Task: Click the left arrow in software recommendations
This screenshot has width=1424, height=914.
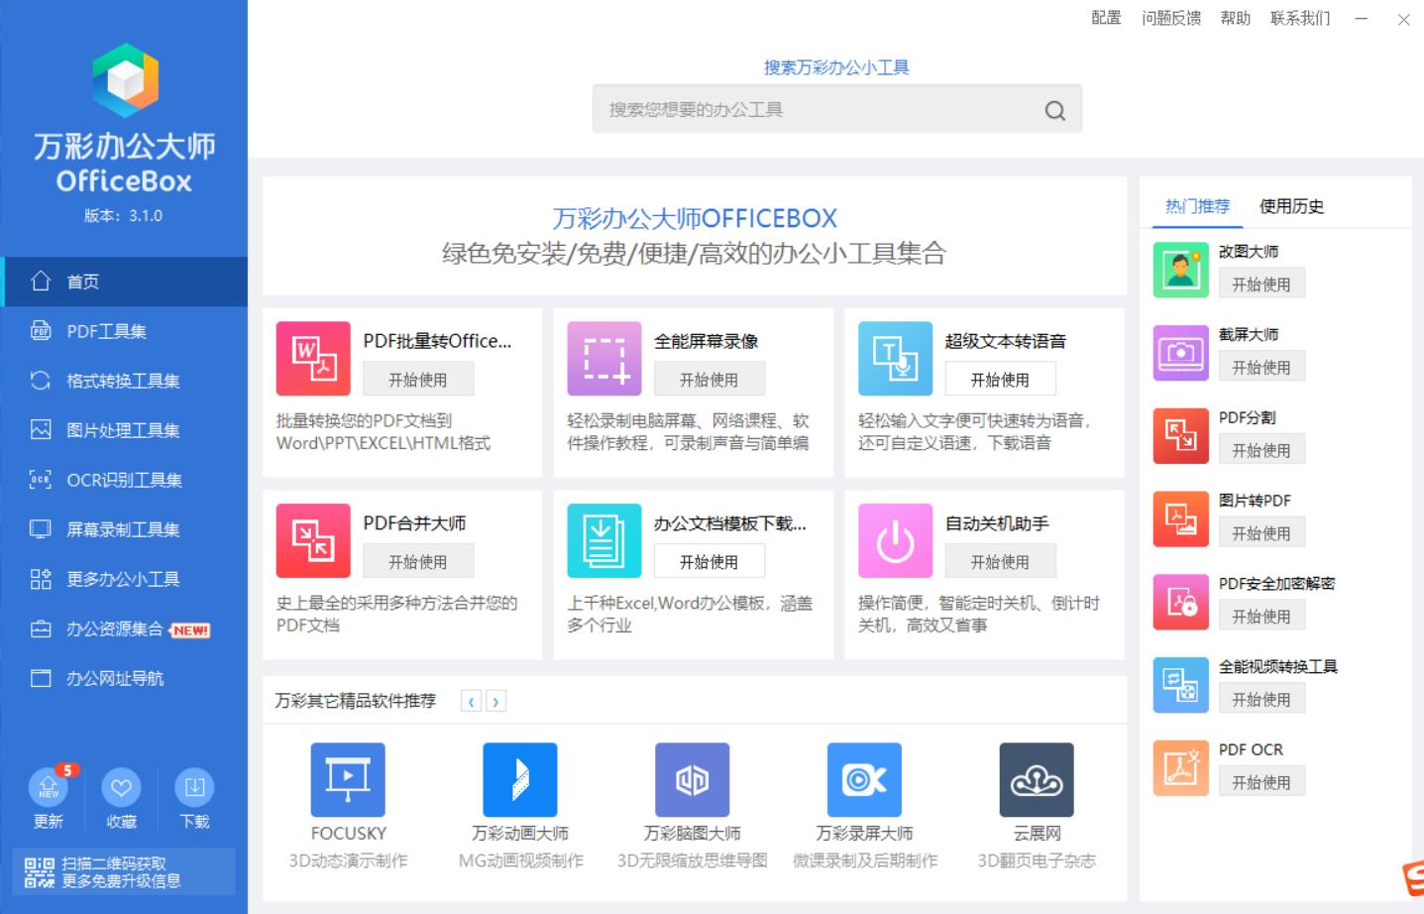Action: coord(471,700)
